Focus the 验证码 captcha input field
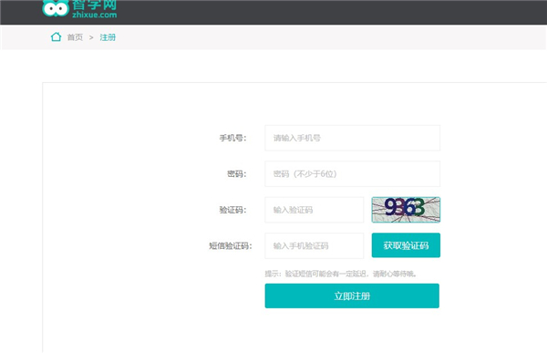This screenshot has width=547, height=353. point(315,210)
